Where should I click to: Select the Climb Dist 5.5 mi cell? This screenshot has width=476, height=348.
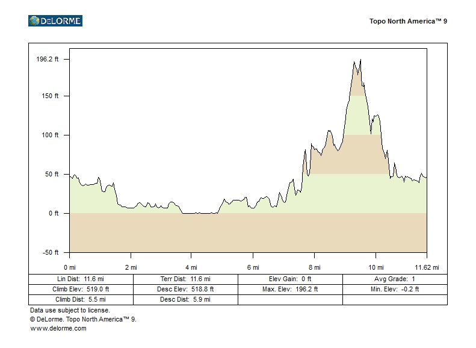coord(81,299)
